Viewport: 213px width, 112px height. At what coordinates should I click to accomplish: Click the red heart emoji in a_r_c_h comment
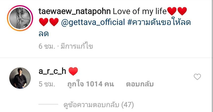[73, 71]
